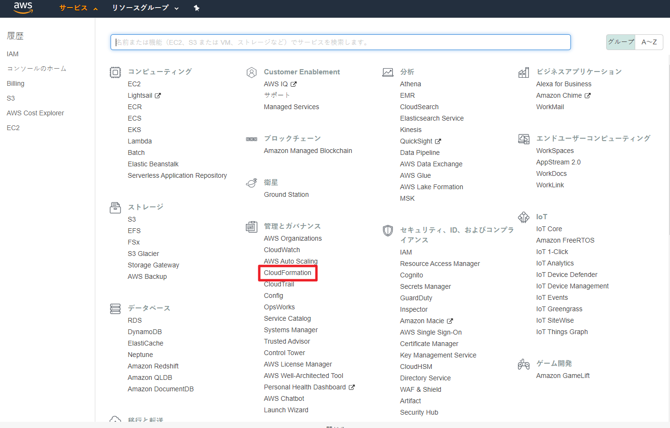Expand the リソースグループ dropdown
670x428 pixels.
(x=145, y=8)
